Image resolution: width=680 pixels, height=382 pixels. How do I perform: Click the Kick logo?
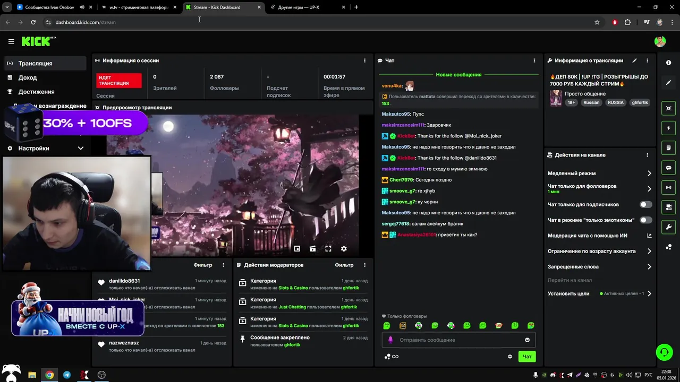point(39,41)
